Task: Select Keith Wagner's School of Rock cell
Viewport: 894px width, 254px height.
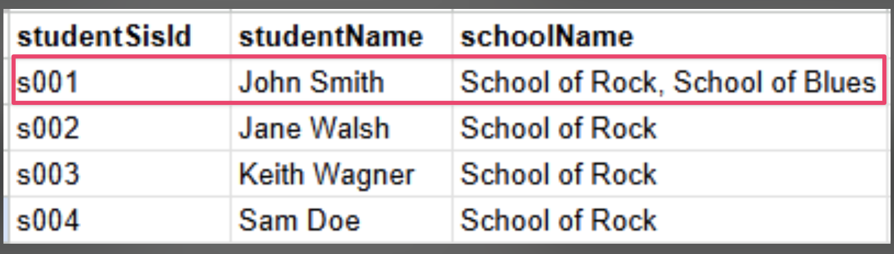Action: [669, 174]
